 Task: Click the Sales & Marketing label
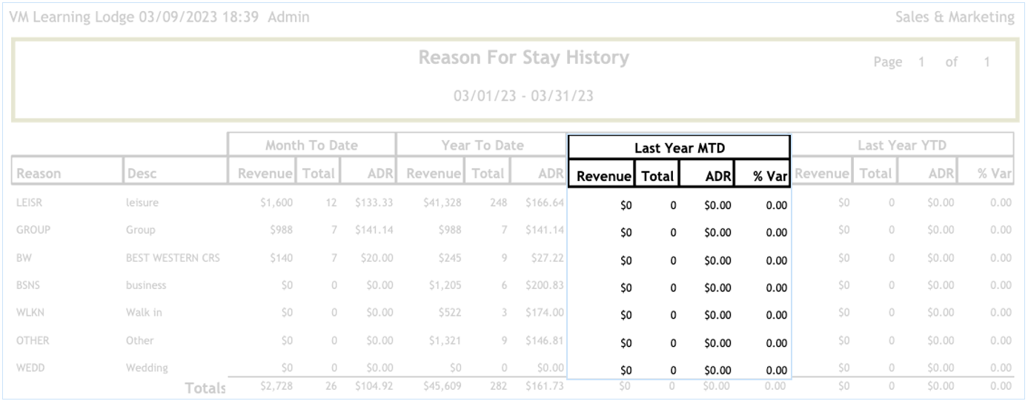(954, 17)
